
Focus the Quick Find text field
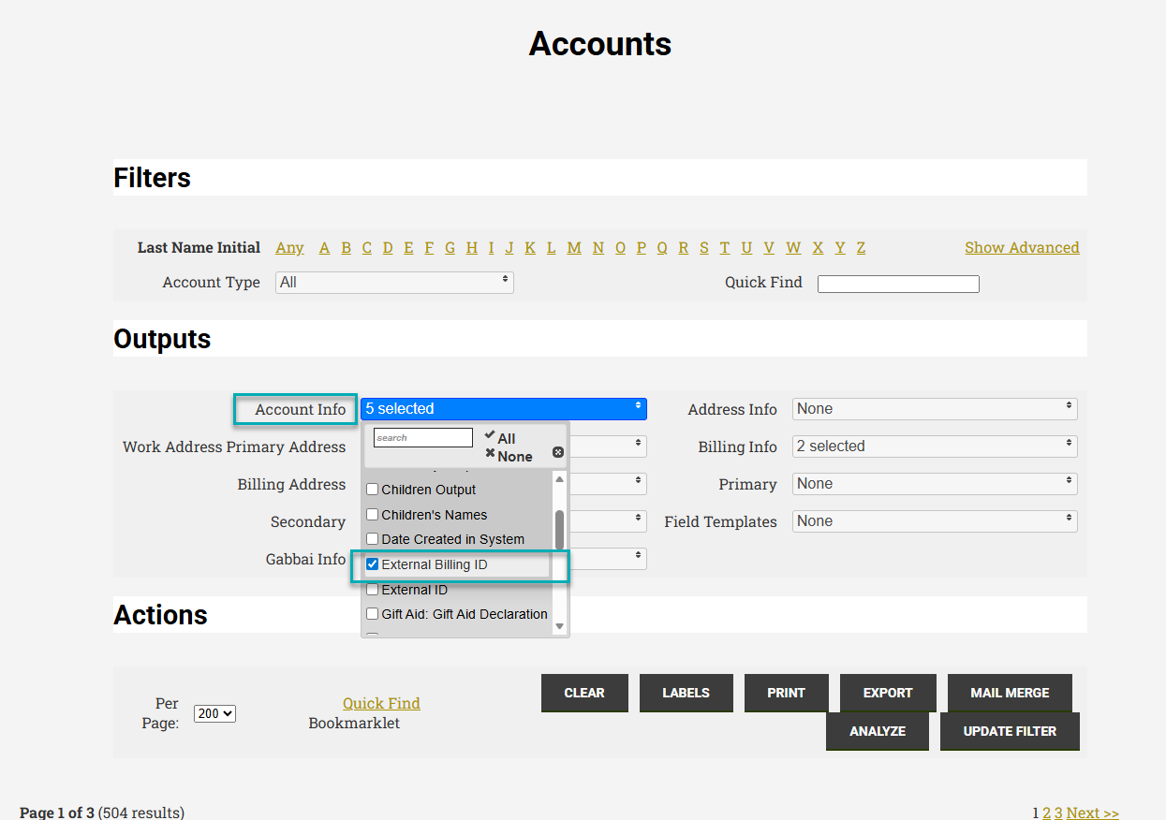click(x=898, y=284)
